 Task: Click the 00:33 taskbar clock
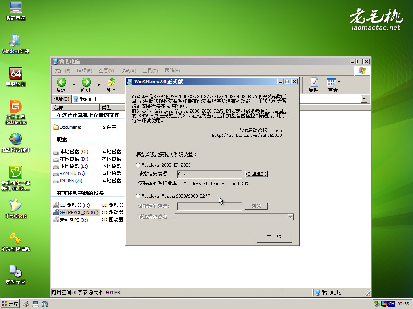(x=403, y=304)
